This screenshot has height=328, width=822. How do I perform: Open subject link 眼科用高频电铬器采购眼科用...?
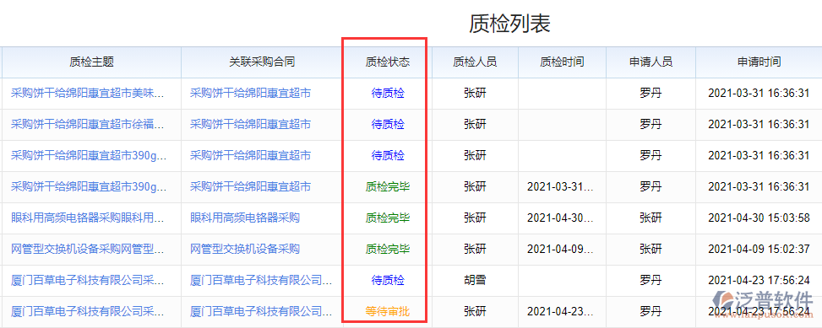[88, 218]
